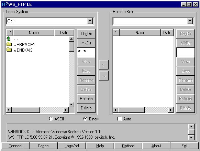Click the local View button
The image size is (200, 151).
pos(86,62)
